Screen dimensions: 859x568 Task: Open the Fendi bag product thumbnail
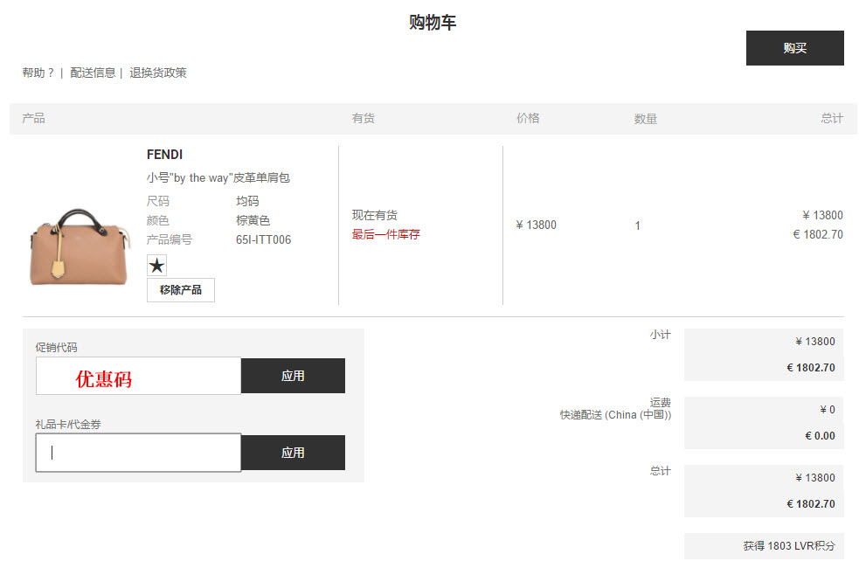pos(80,246)
